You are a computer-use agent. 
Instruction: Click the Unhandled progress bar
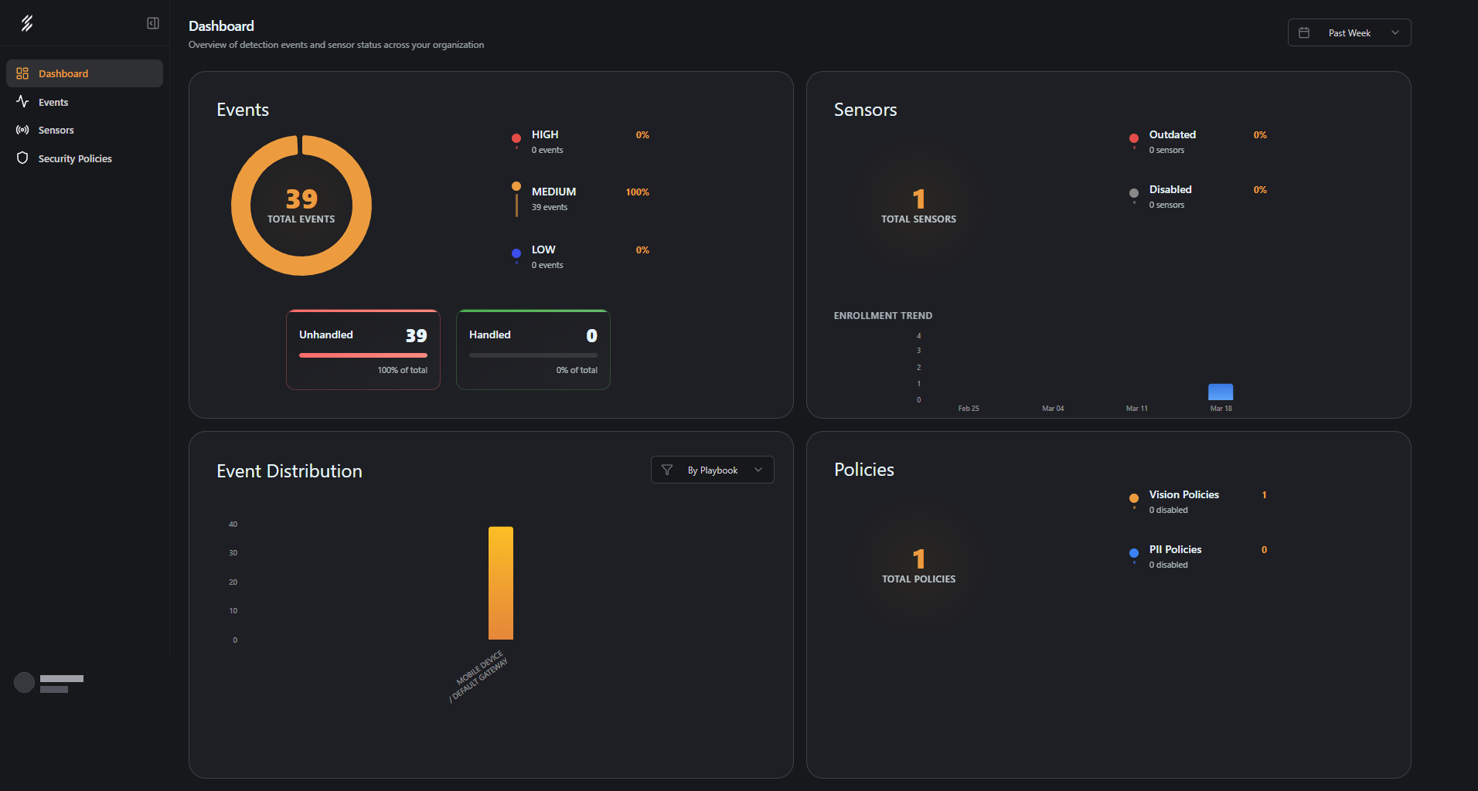click(x=363, y=356)
